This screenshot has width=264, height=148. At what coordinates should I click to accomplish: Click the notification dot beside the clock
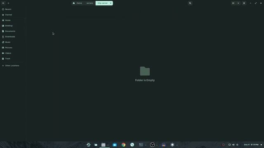(x=261, y=145)
